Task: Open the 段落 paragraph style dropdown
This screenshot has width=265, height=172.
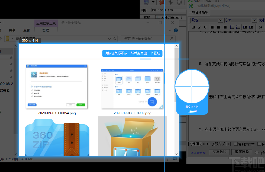Action: (206, 20)
